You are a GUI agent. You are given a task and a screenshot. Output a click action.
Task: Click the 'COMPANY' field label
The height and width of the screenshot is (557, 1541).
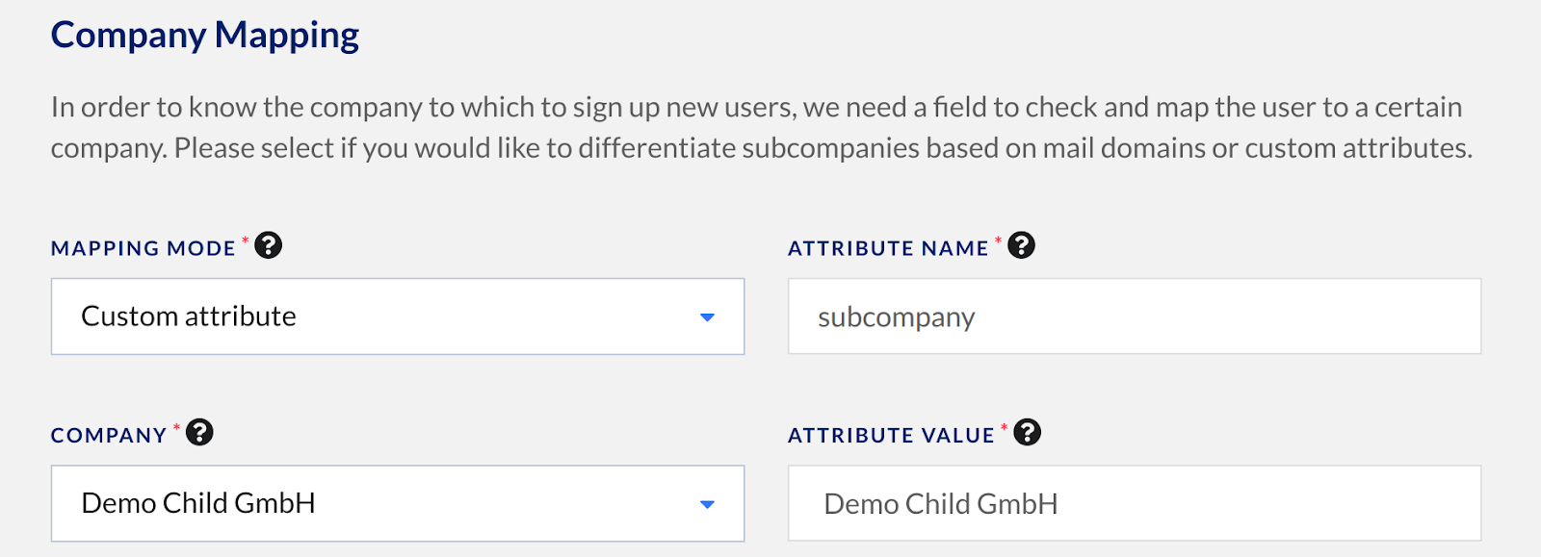coord(109,436)
